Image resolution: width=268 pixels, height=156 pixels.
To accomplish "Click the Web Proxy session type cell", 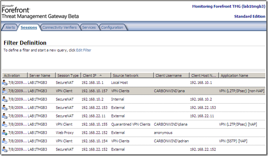I will [65, 133].
